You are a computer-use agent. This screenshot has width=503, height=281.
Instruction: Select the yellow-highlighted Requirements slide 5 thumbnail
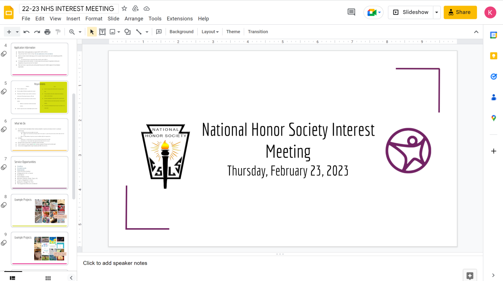click(x=39, y=97)
